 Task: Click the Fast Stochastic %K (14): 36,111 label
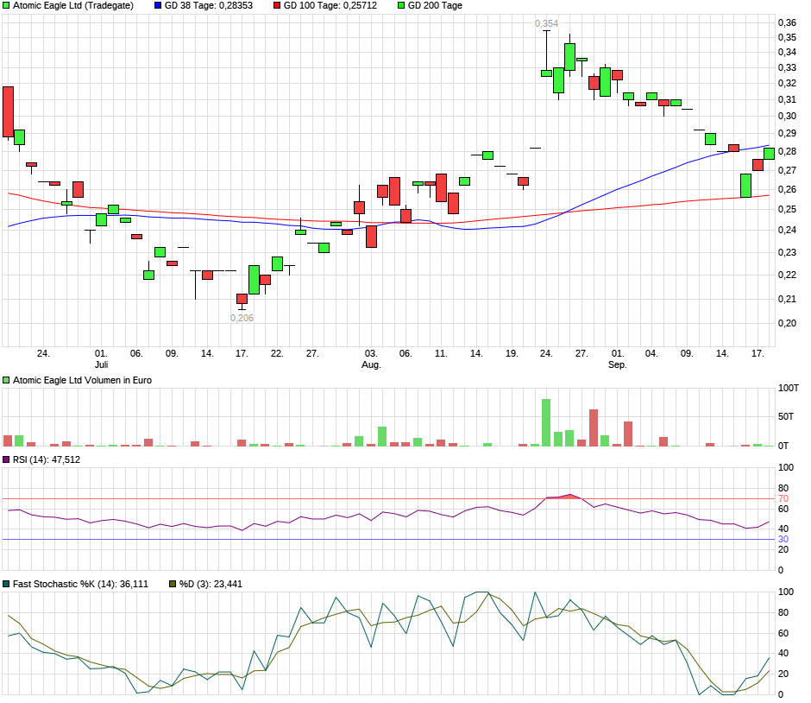coord(81,584)
